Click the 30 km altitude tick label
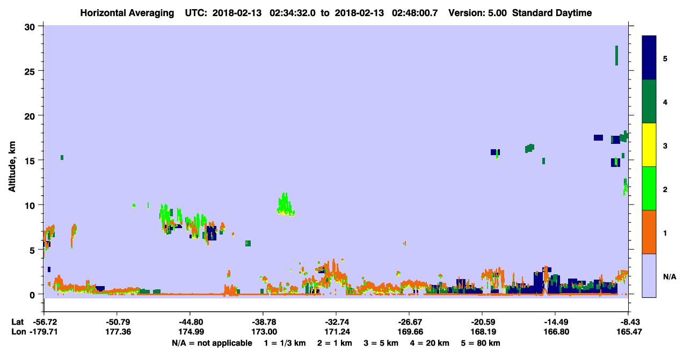The height and width of the screenshot is (358, 698). point(31,26)
